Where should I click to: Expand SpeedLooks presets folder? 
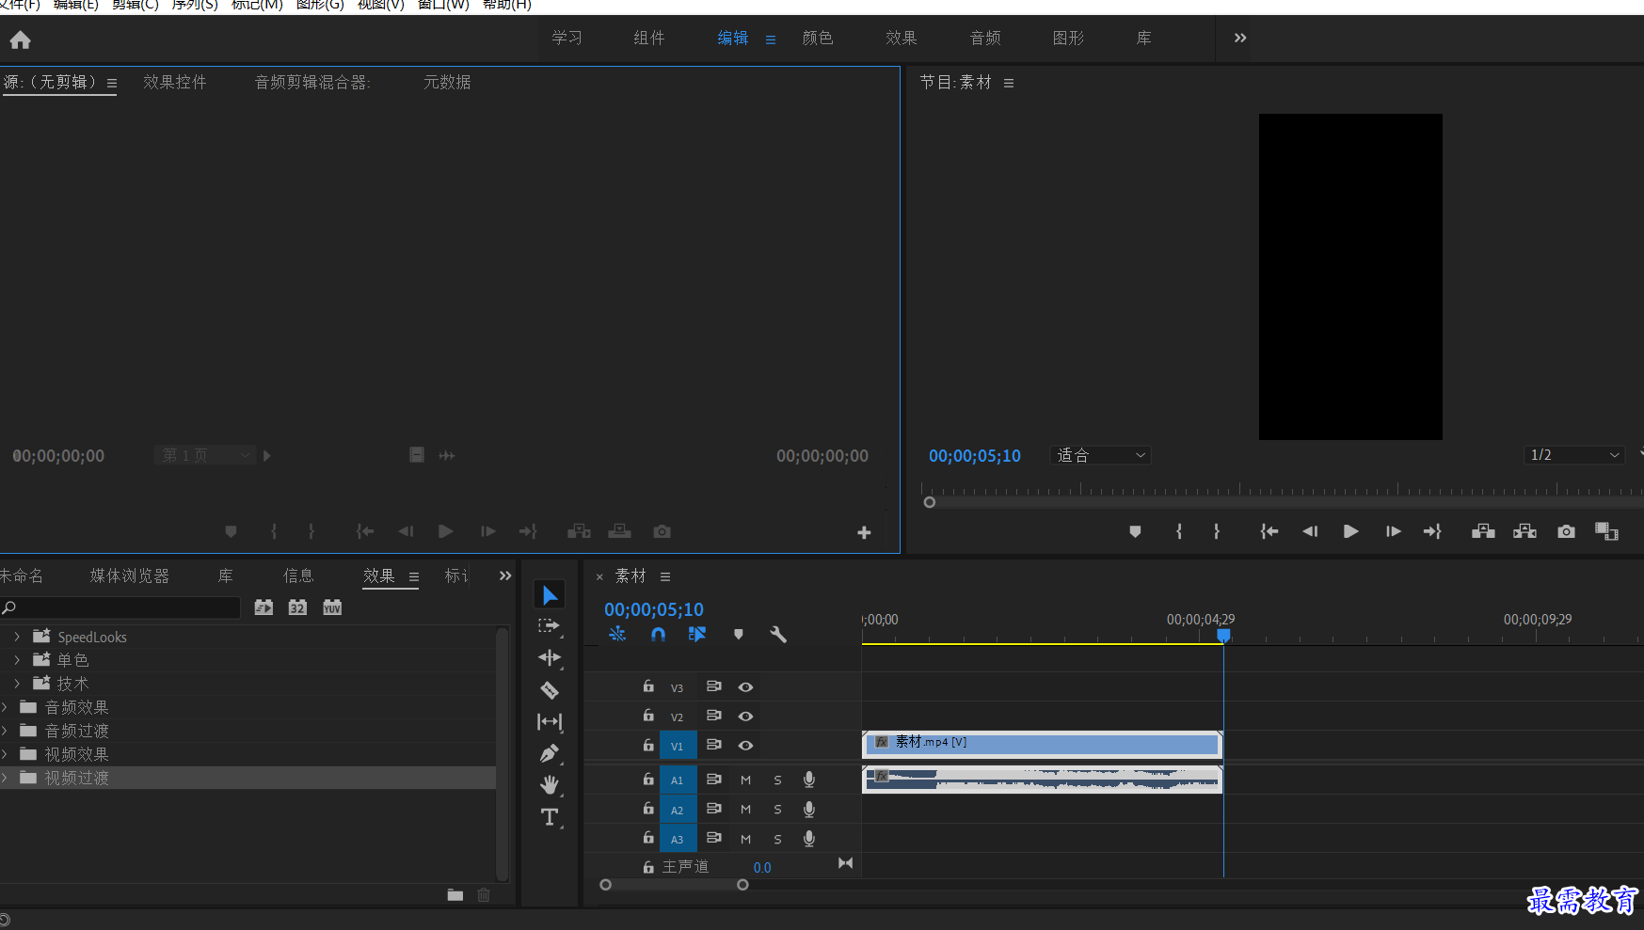pyautogui.click(x=17, y=637)
